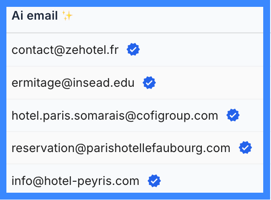Click verified badge next to reservation@parishotellefaubourg.com
This screenshot has width=271, height=200.
point(245,147)
